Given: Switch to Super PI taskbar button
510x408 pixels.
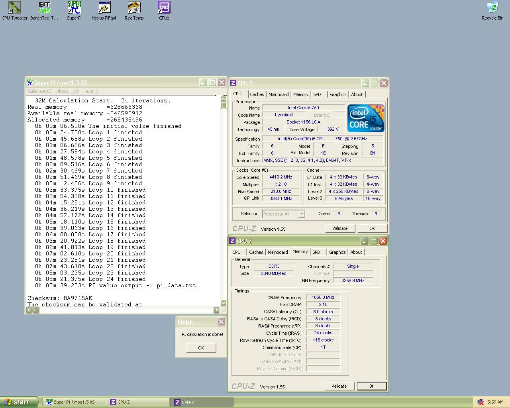Looking at the screenshot, I should click(x=74, y=402).
